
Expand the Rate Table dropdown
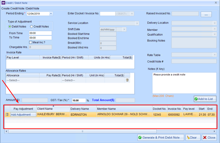(x=215, y=55)
